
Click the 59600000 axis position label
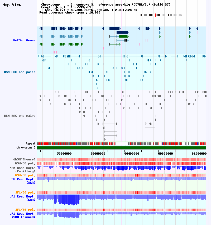click(x=64, y=154)
